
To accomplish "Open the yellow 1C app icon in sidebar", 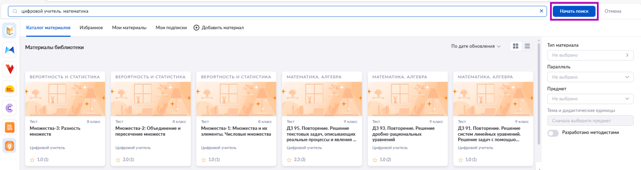I will pyautogui.click(x=10, y=89).
